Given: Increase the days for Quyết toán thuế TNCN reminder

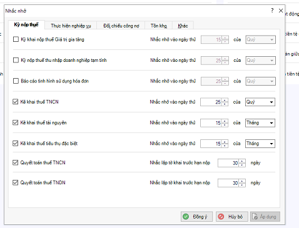Looking at the screenshot, I should 242,161.
